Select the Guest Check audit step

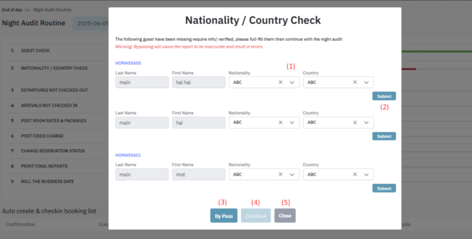point(35,51)
